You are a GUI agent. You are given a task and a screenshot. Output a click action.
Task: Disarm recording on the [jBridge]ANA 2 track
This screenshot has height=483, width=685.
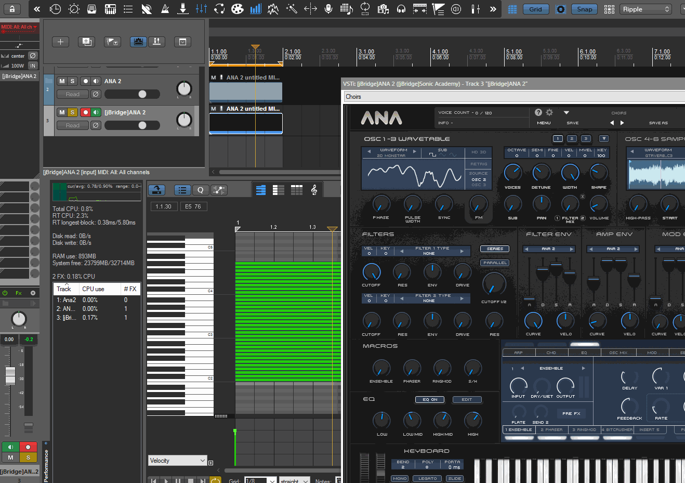coord(85,112)
